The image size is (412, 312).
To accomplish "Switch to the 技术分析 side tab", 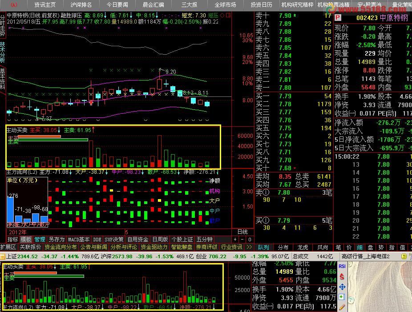I will pos(3,52).
